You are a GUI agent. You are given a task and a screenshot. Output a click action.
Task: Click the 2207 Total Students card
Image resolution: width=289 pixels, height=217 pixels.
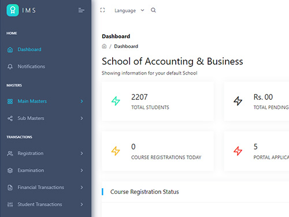[158, 102]
